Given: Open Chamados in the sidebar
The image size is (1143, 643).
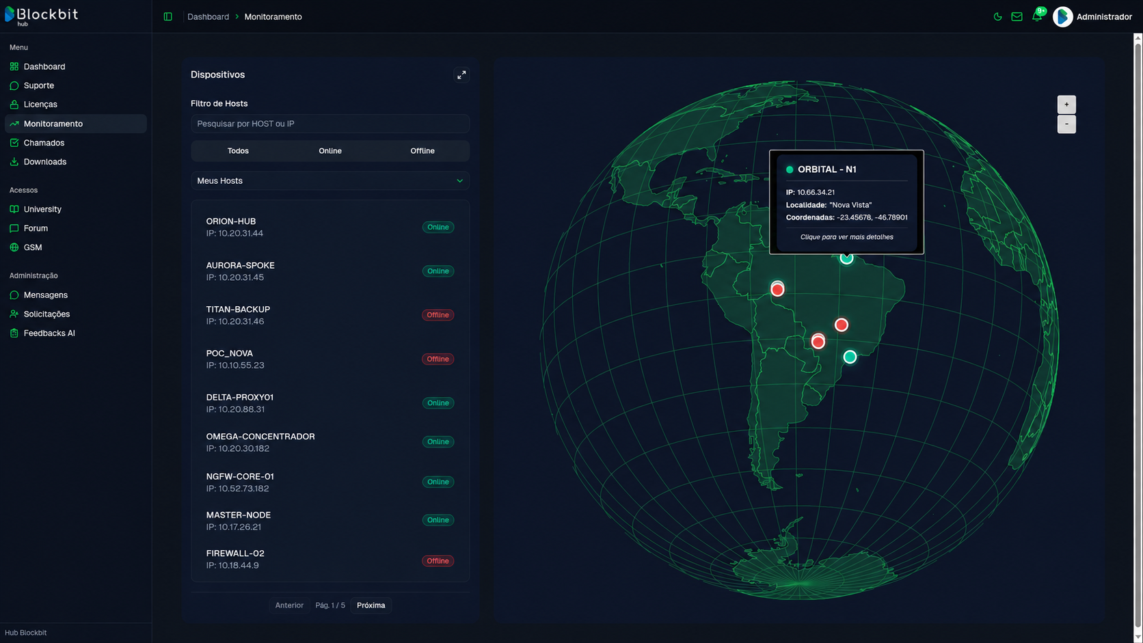Looking at the screenshot, I should [x=75, y=143].
